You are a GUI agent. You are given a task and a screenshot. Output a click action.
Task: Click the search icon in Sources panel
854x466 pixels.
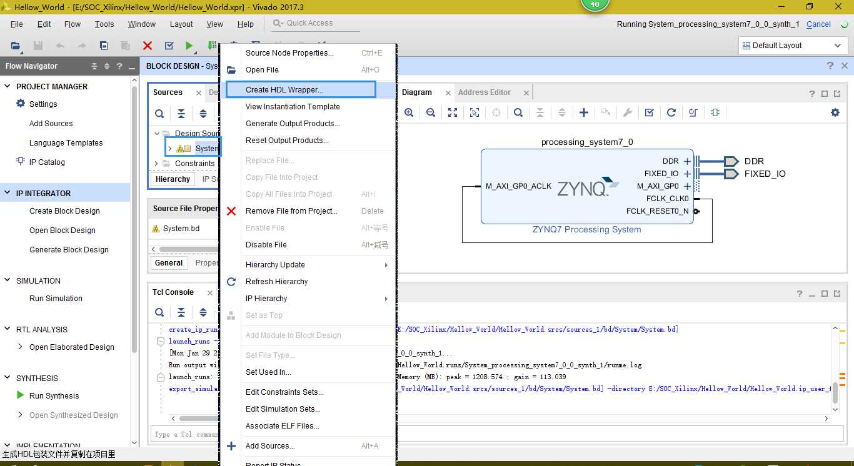tap(159, 114)
